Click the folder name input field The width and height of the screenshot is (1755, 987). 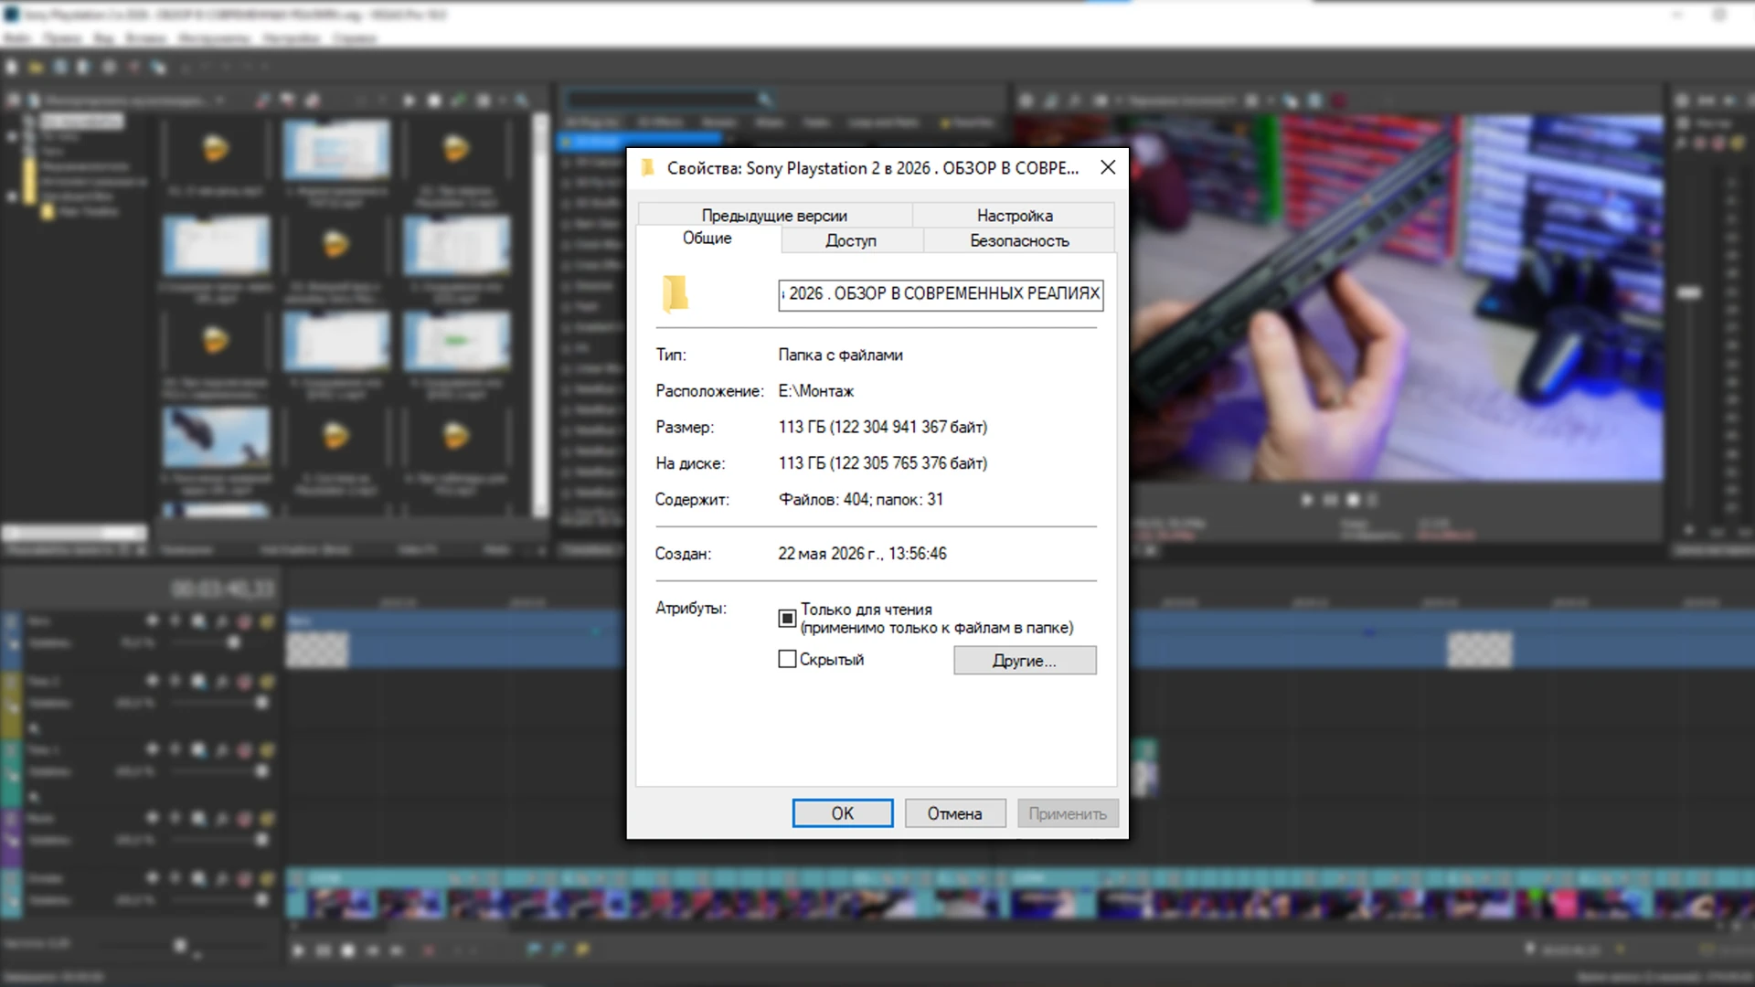[941, 294]
